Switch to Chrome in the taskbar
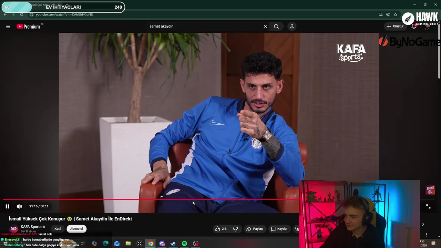 [151, 244]
